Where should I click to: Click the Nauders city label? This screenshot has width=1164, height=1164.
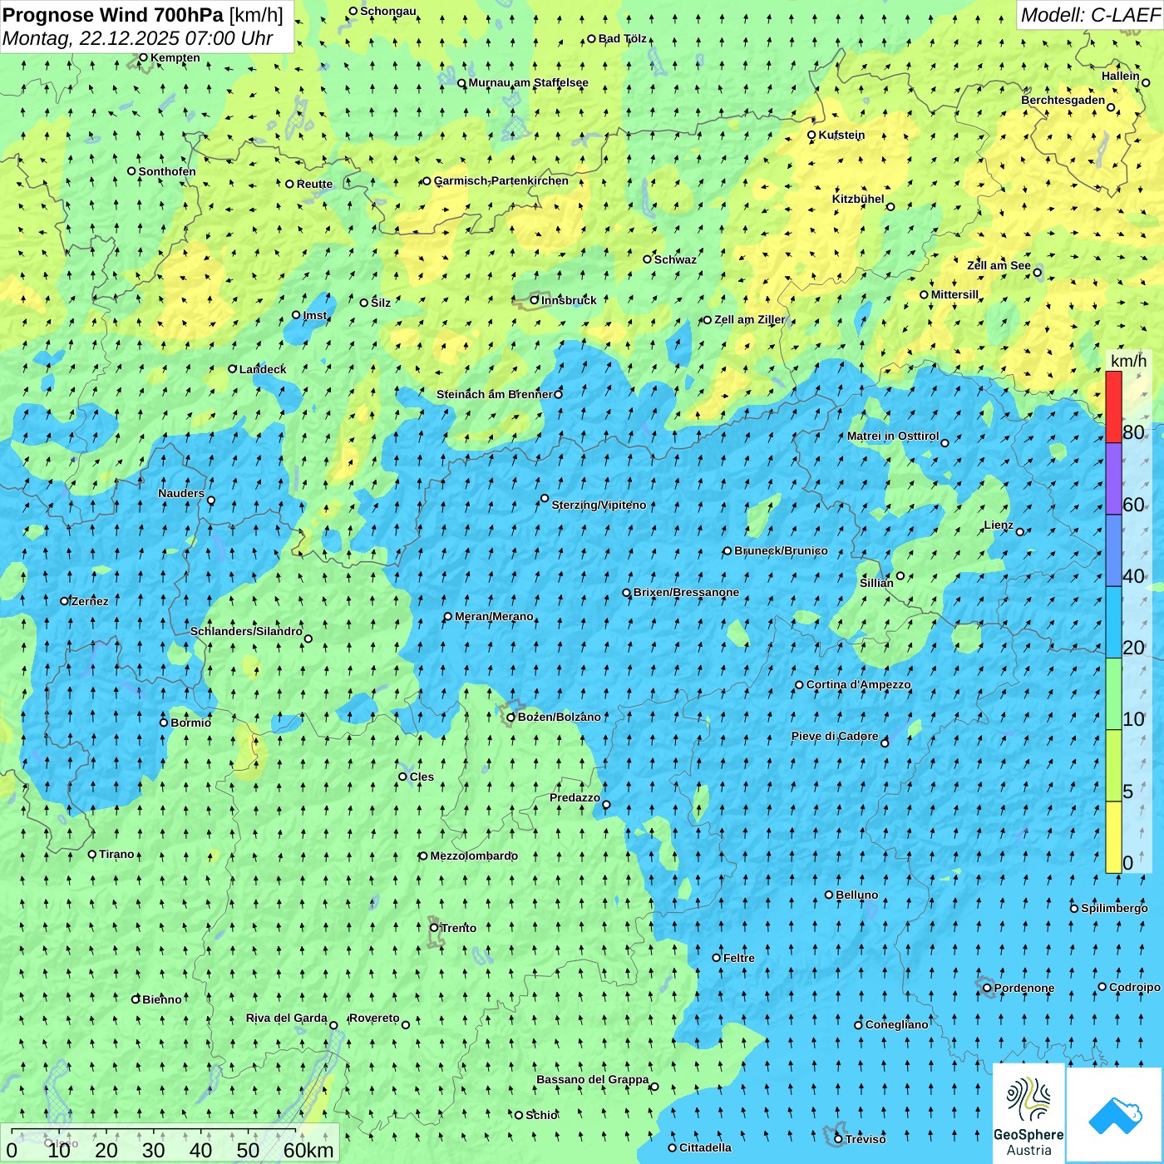coord(181,493)
